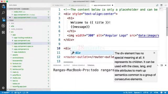Screen dimensions: 168x94
Task: Open app.component.spec.ts file
Action: (24, 46)
